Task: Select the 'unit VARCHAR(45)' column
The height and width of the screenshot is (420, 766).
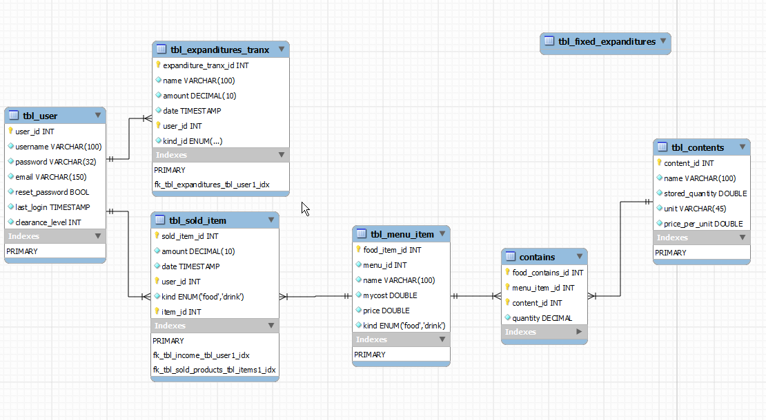Action: click(702, 208)
